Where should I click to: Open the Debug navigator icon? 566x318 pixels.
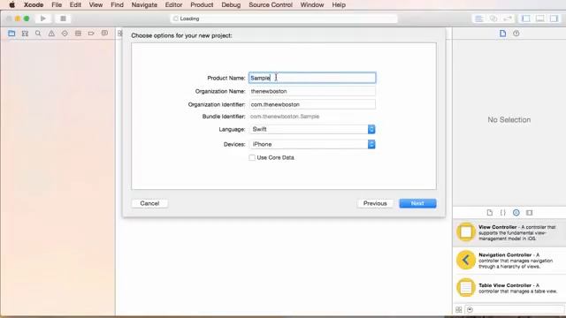click(x=78, y=34)
